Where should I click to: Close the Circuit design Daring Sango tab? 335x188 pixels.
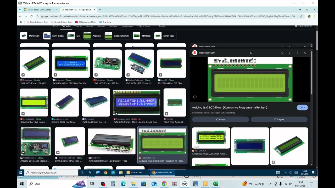[x=57, y=10]
